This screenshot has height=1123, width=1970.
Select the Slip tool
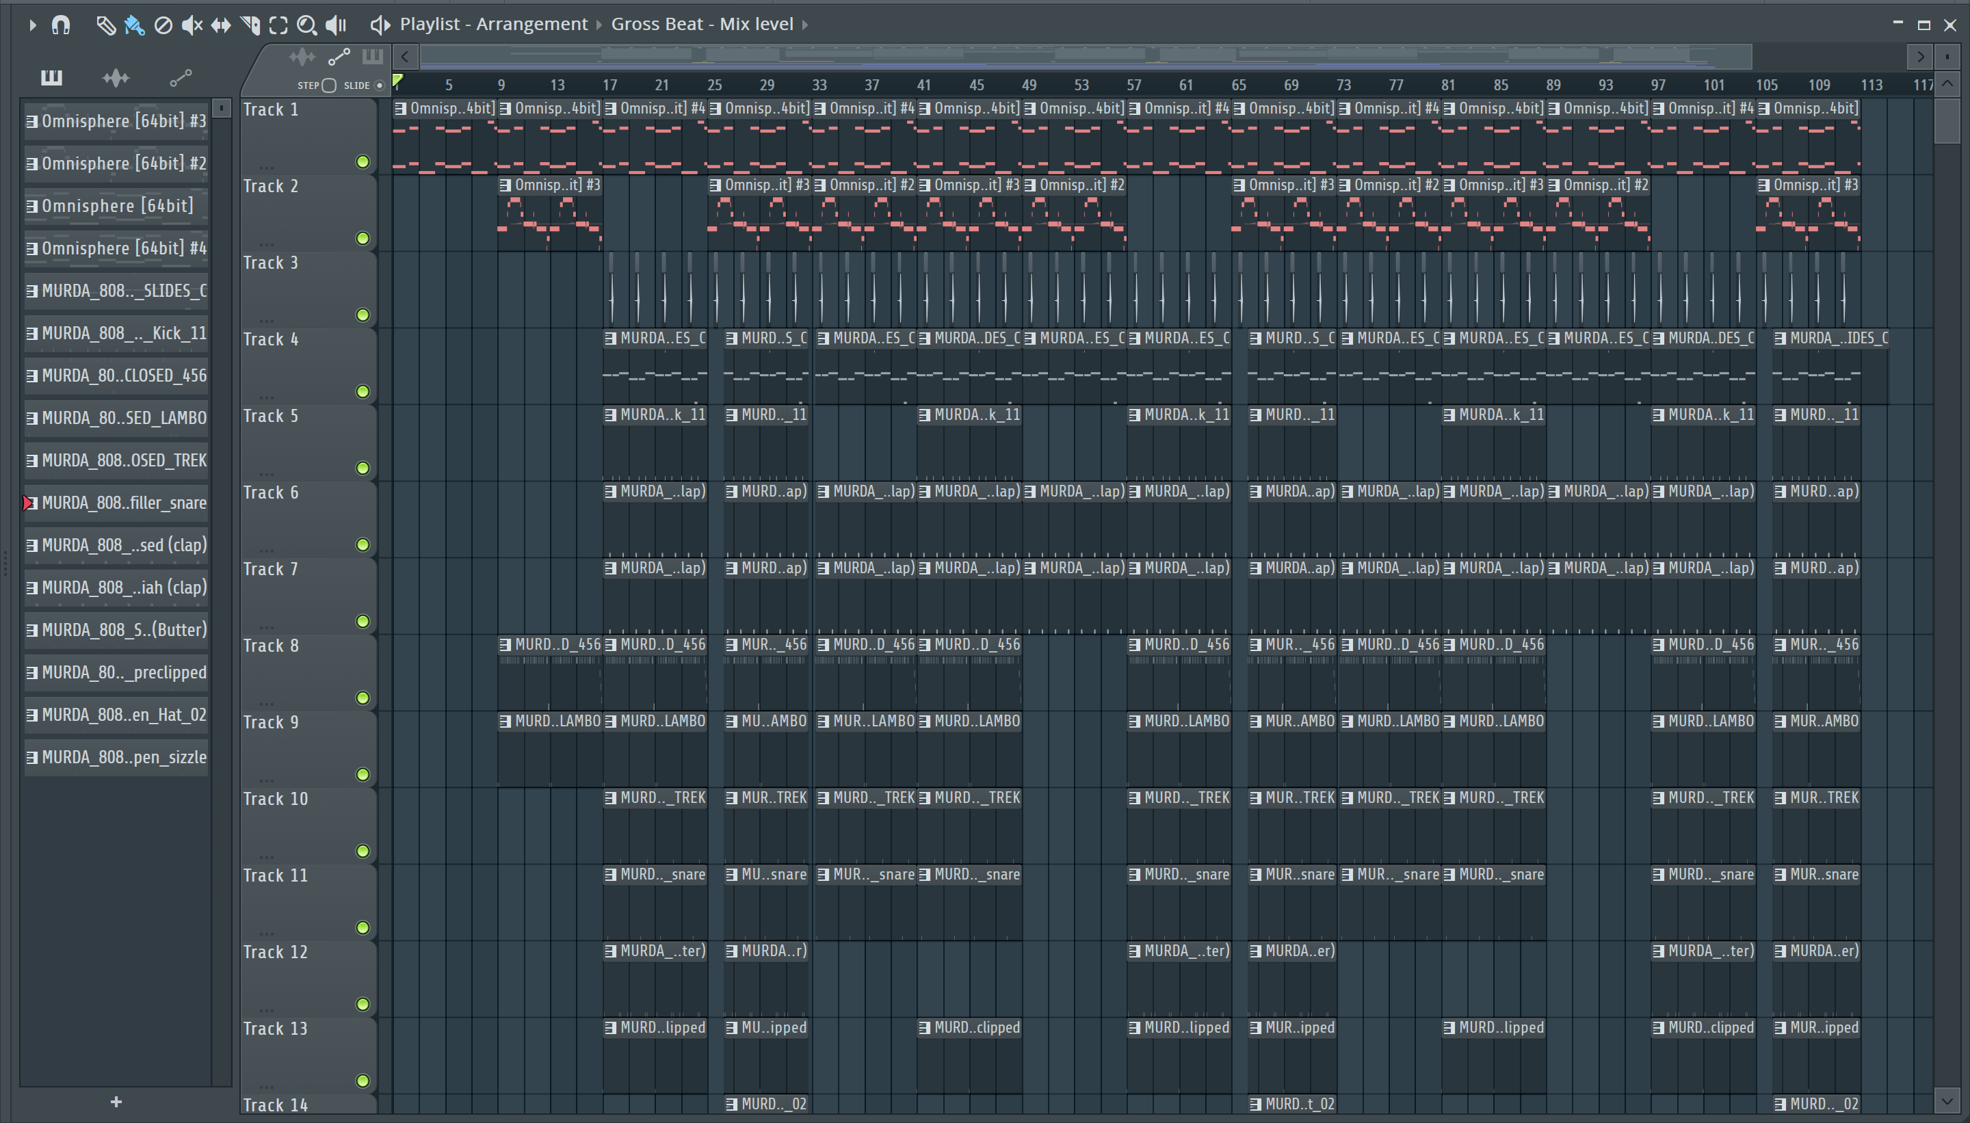pos(221,25)
